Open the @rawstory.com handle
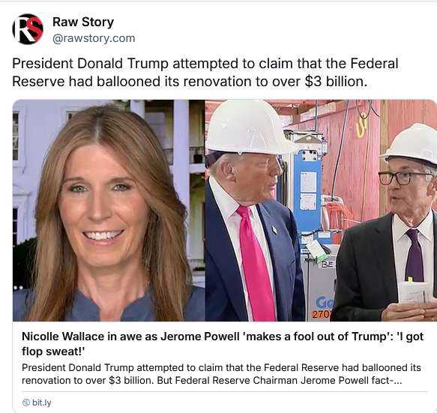This screenshot has width=437, height=413. (94, 38)
